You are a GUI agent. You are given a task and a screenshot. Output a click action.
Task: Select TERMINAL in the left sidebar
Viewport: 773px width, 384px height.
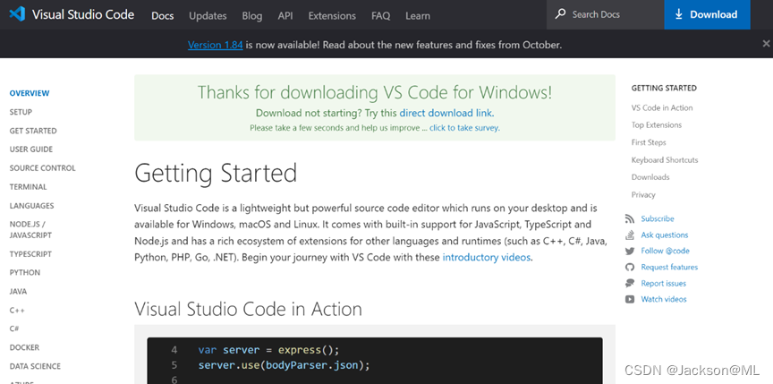coord(28,187)
